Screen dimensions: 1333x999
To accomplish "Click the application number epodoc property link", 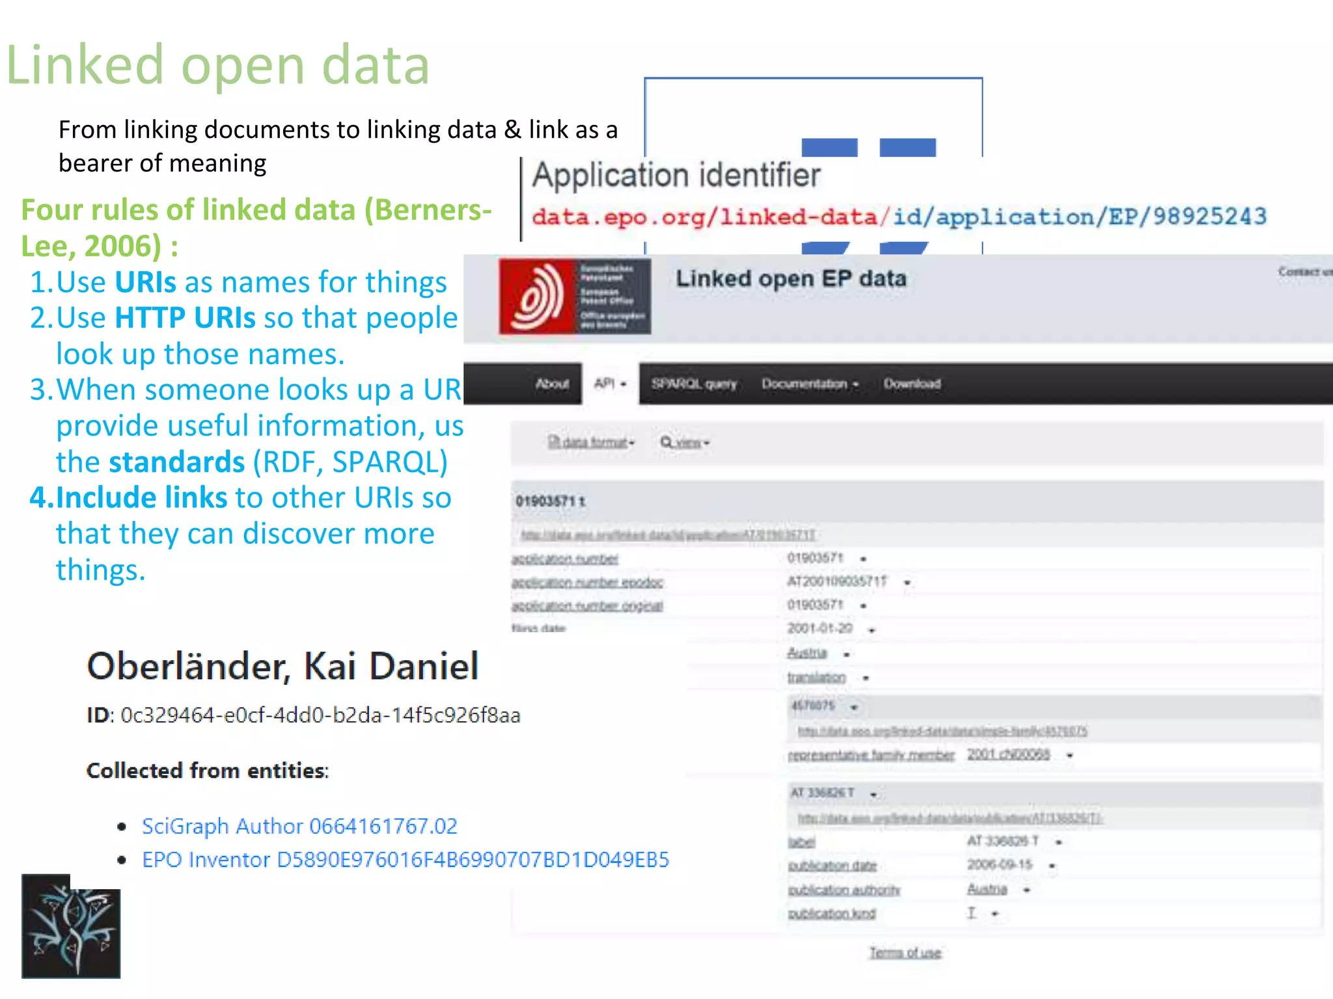I will [x=587, y=582].
